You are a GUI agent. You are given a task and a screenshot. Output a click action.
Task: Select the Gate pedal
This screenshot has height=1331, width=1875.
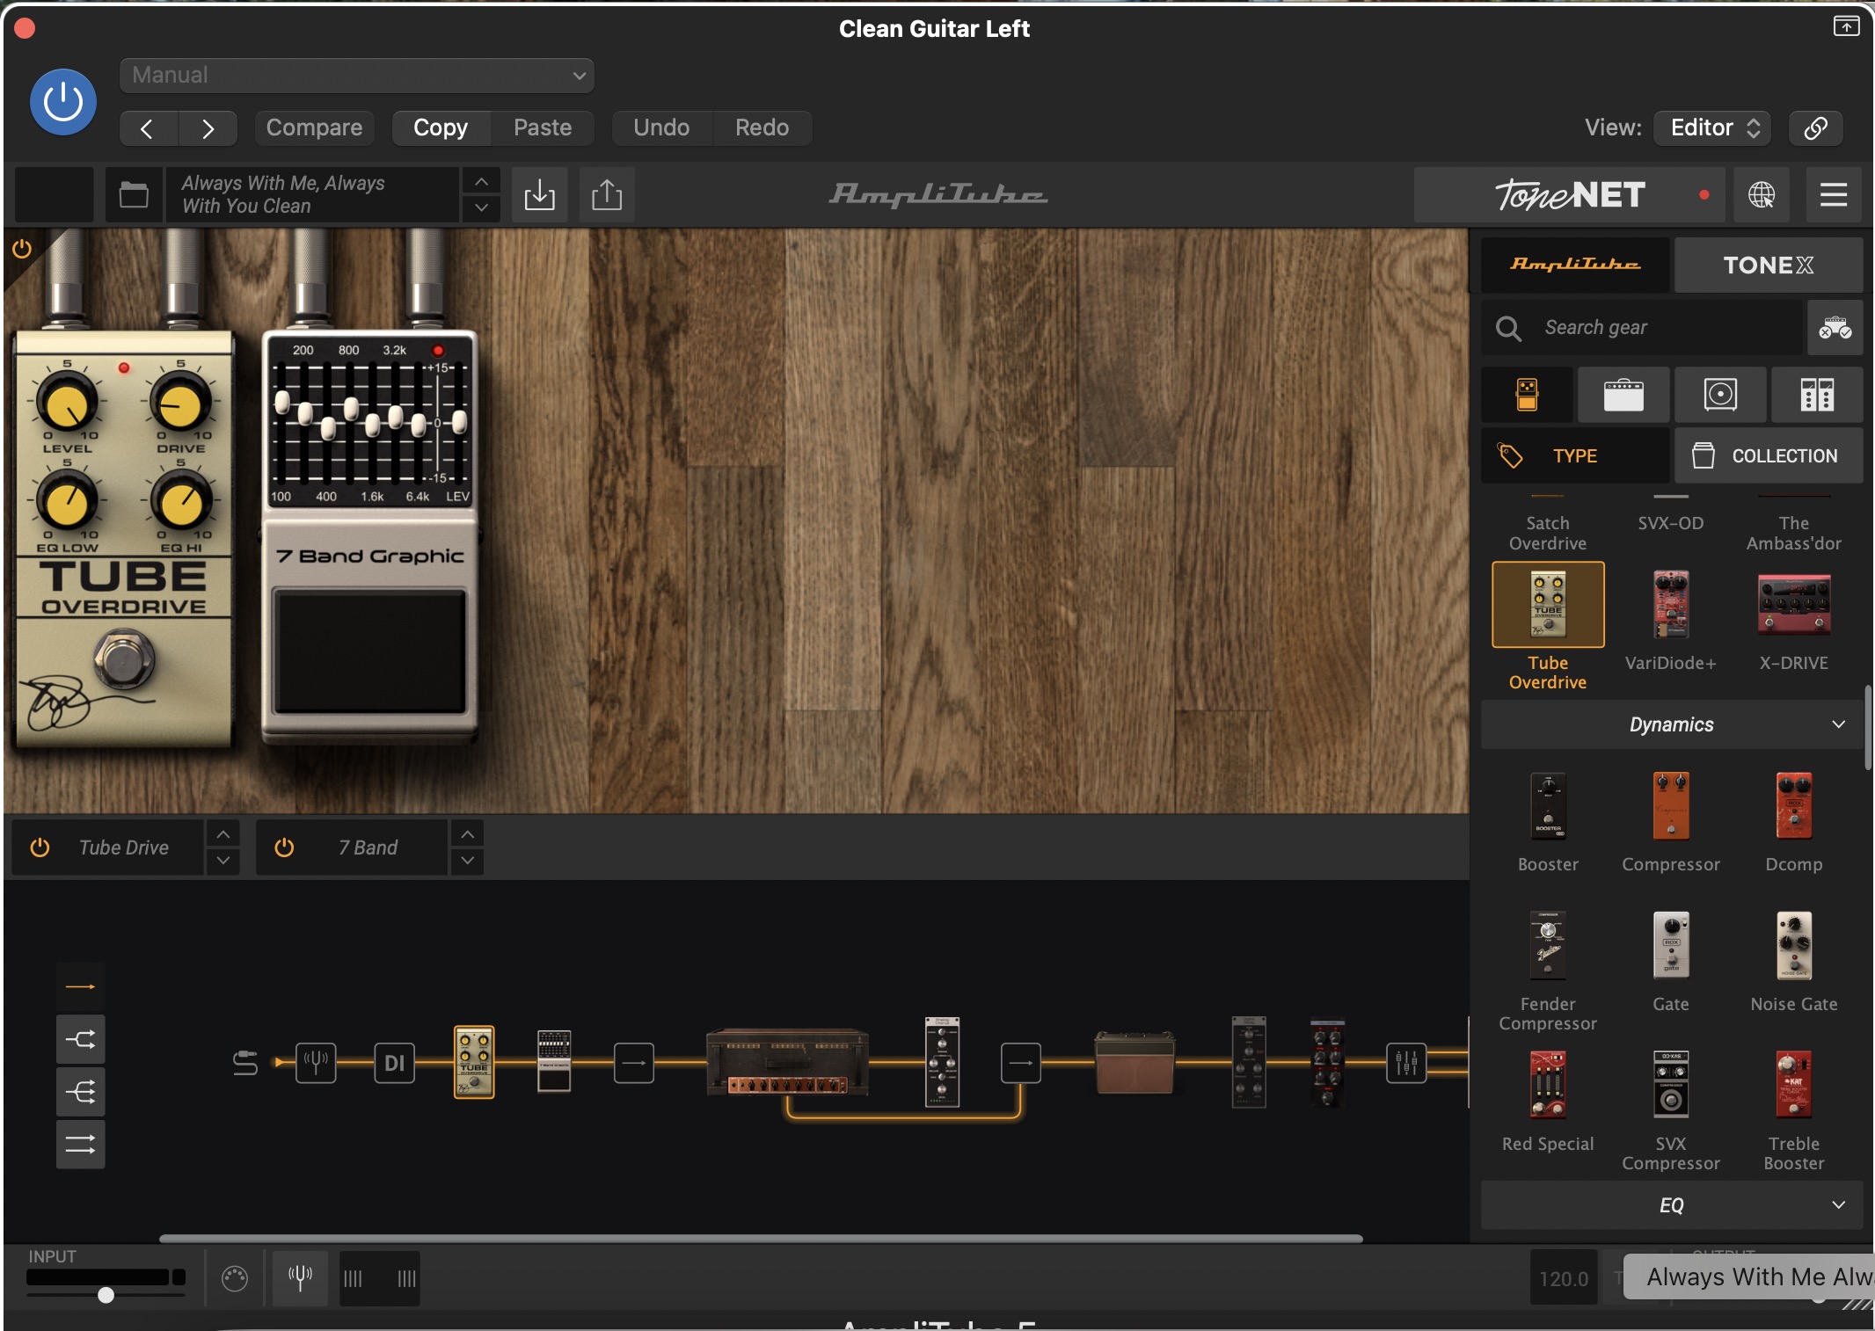point(1671,945)
